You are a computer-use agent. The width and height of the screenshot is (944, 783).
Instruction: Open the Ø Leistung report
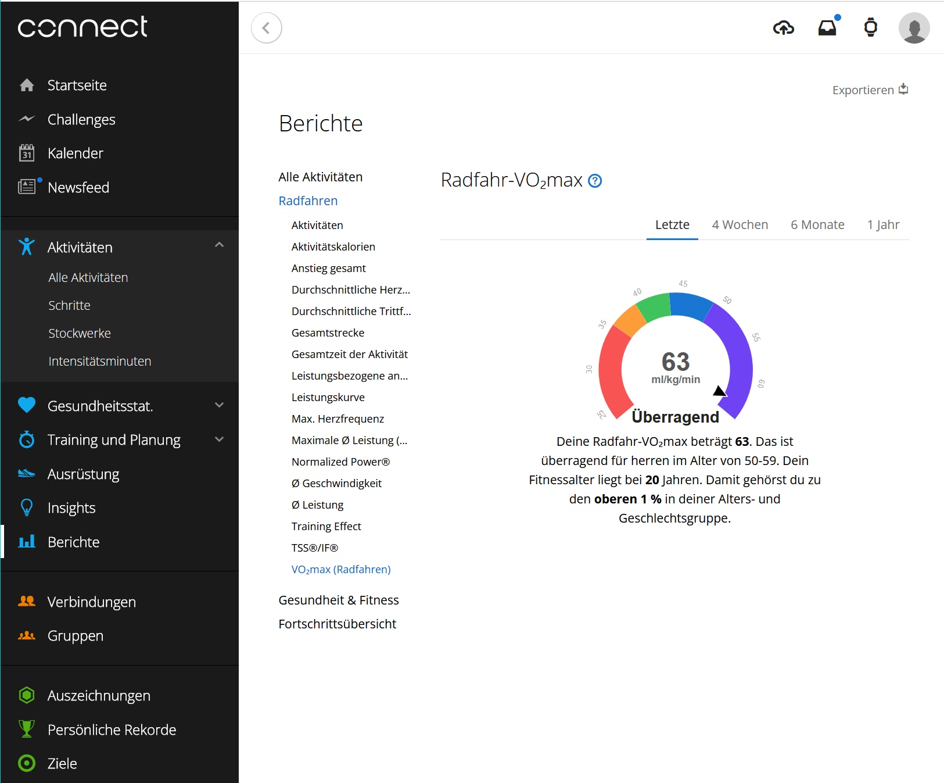tap(317, 505)
